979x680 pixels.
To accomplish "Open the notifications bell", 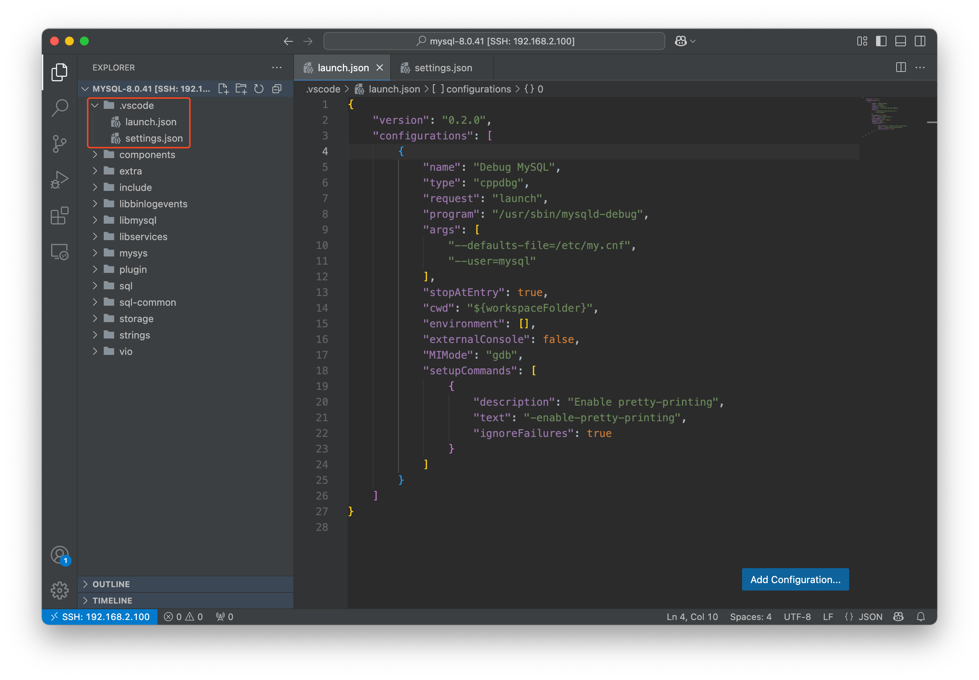I will [x=920, y=617].
